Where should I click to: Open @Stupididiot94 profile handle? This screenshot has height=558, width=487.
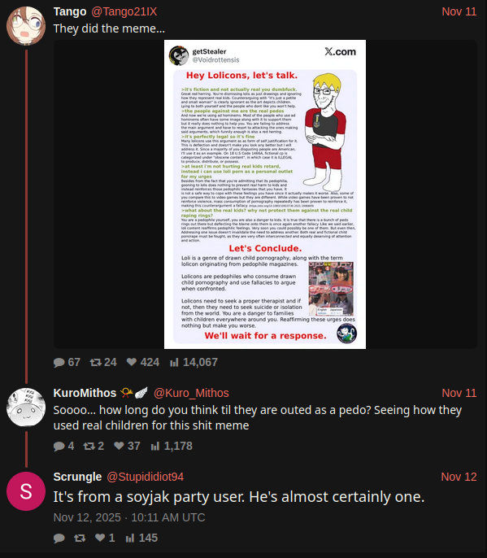(x=146, y=477)
